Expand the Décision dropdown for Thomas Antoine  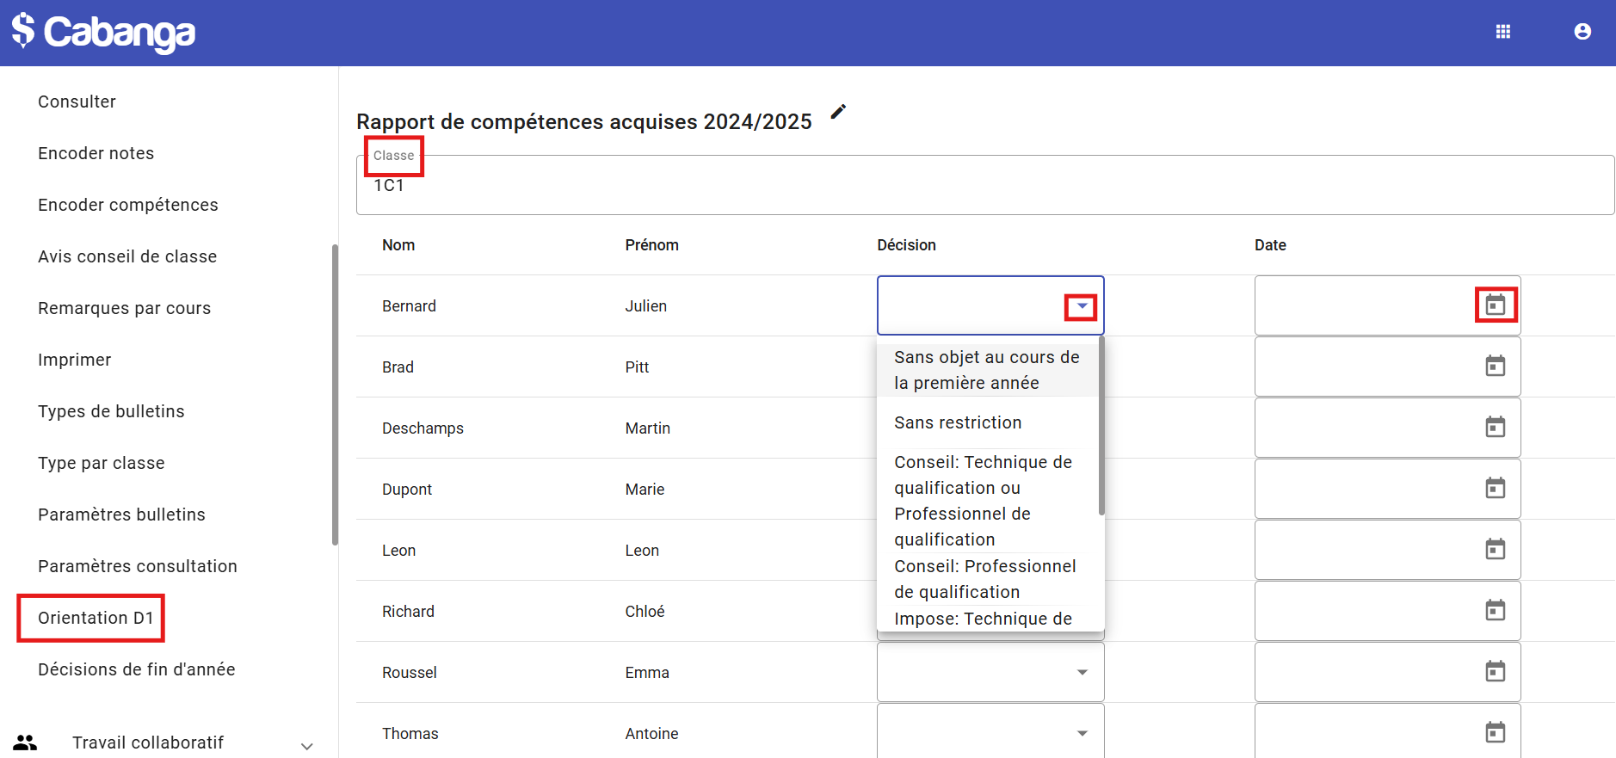1082,733
